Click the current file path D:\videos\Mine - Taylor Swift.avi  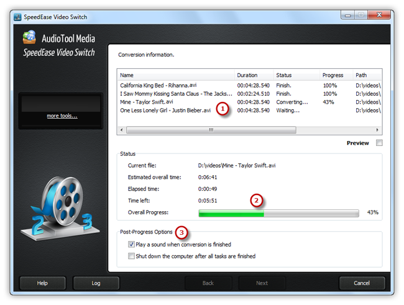click(237, 165)
